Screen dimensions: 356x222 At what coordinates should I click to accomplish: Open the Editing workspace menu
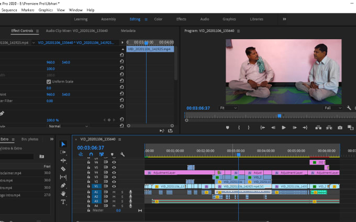point(146,19)
